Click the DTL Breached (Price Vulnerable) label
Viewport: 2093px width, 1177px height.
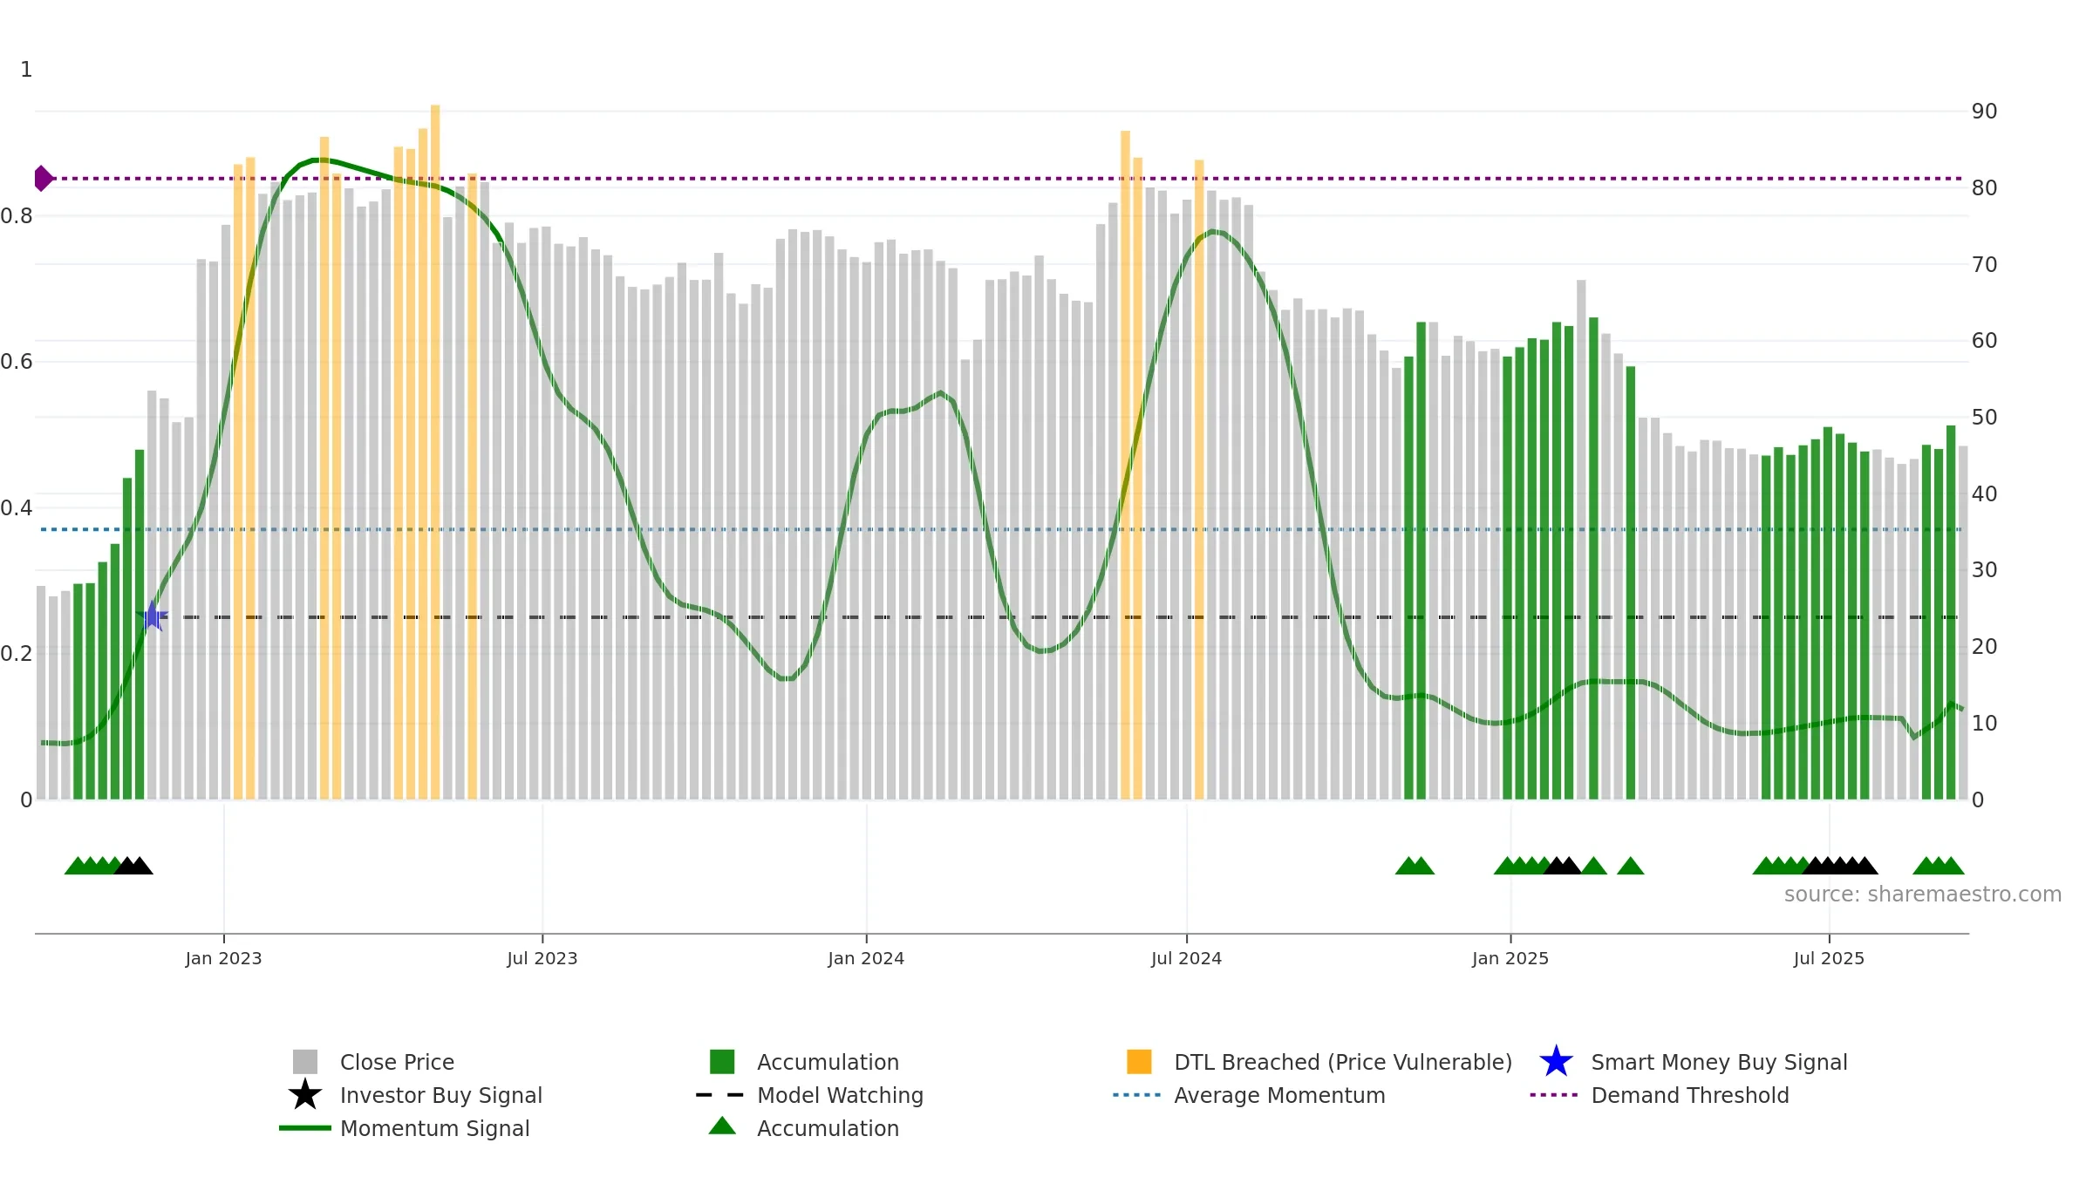point(1343,1062)
